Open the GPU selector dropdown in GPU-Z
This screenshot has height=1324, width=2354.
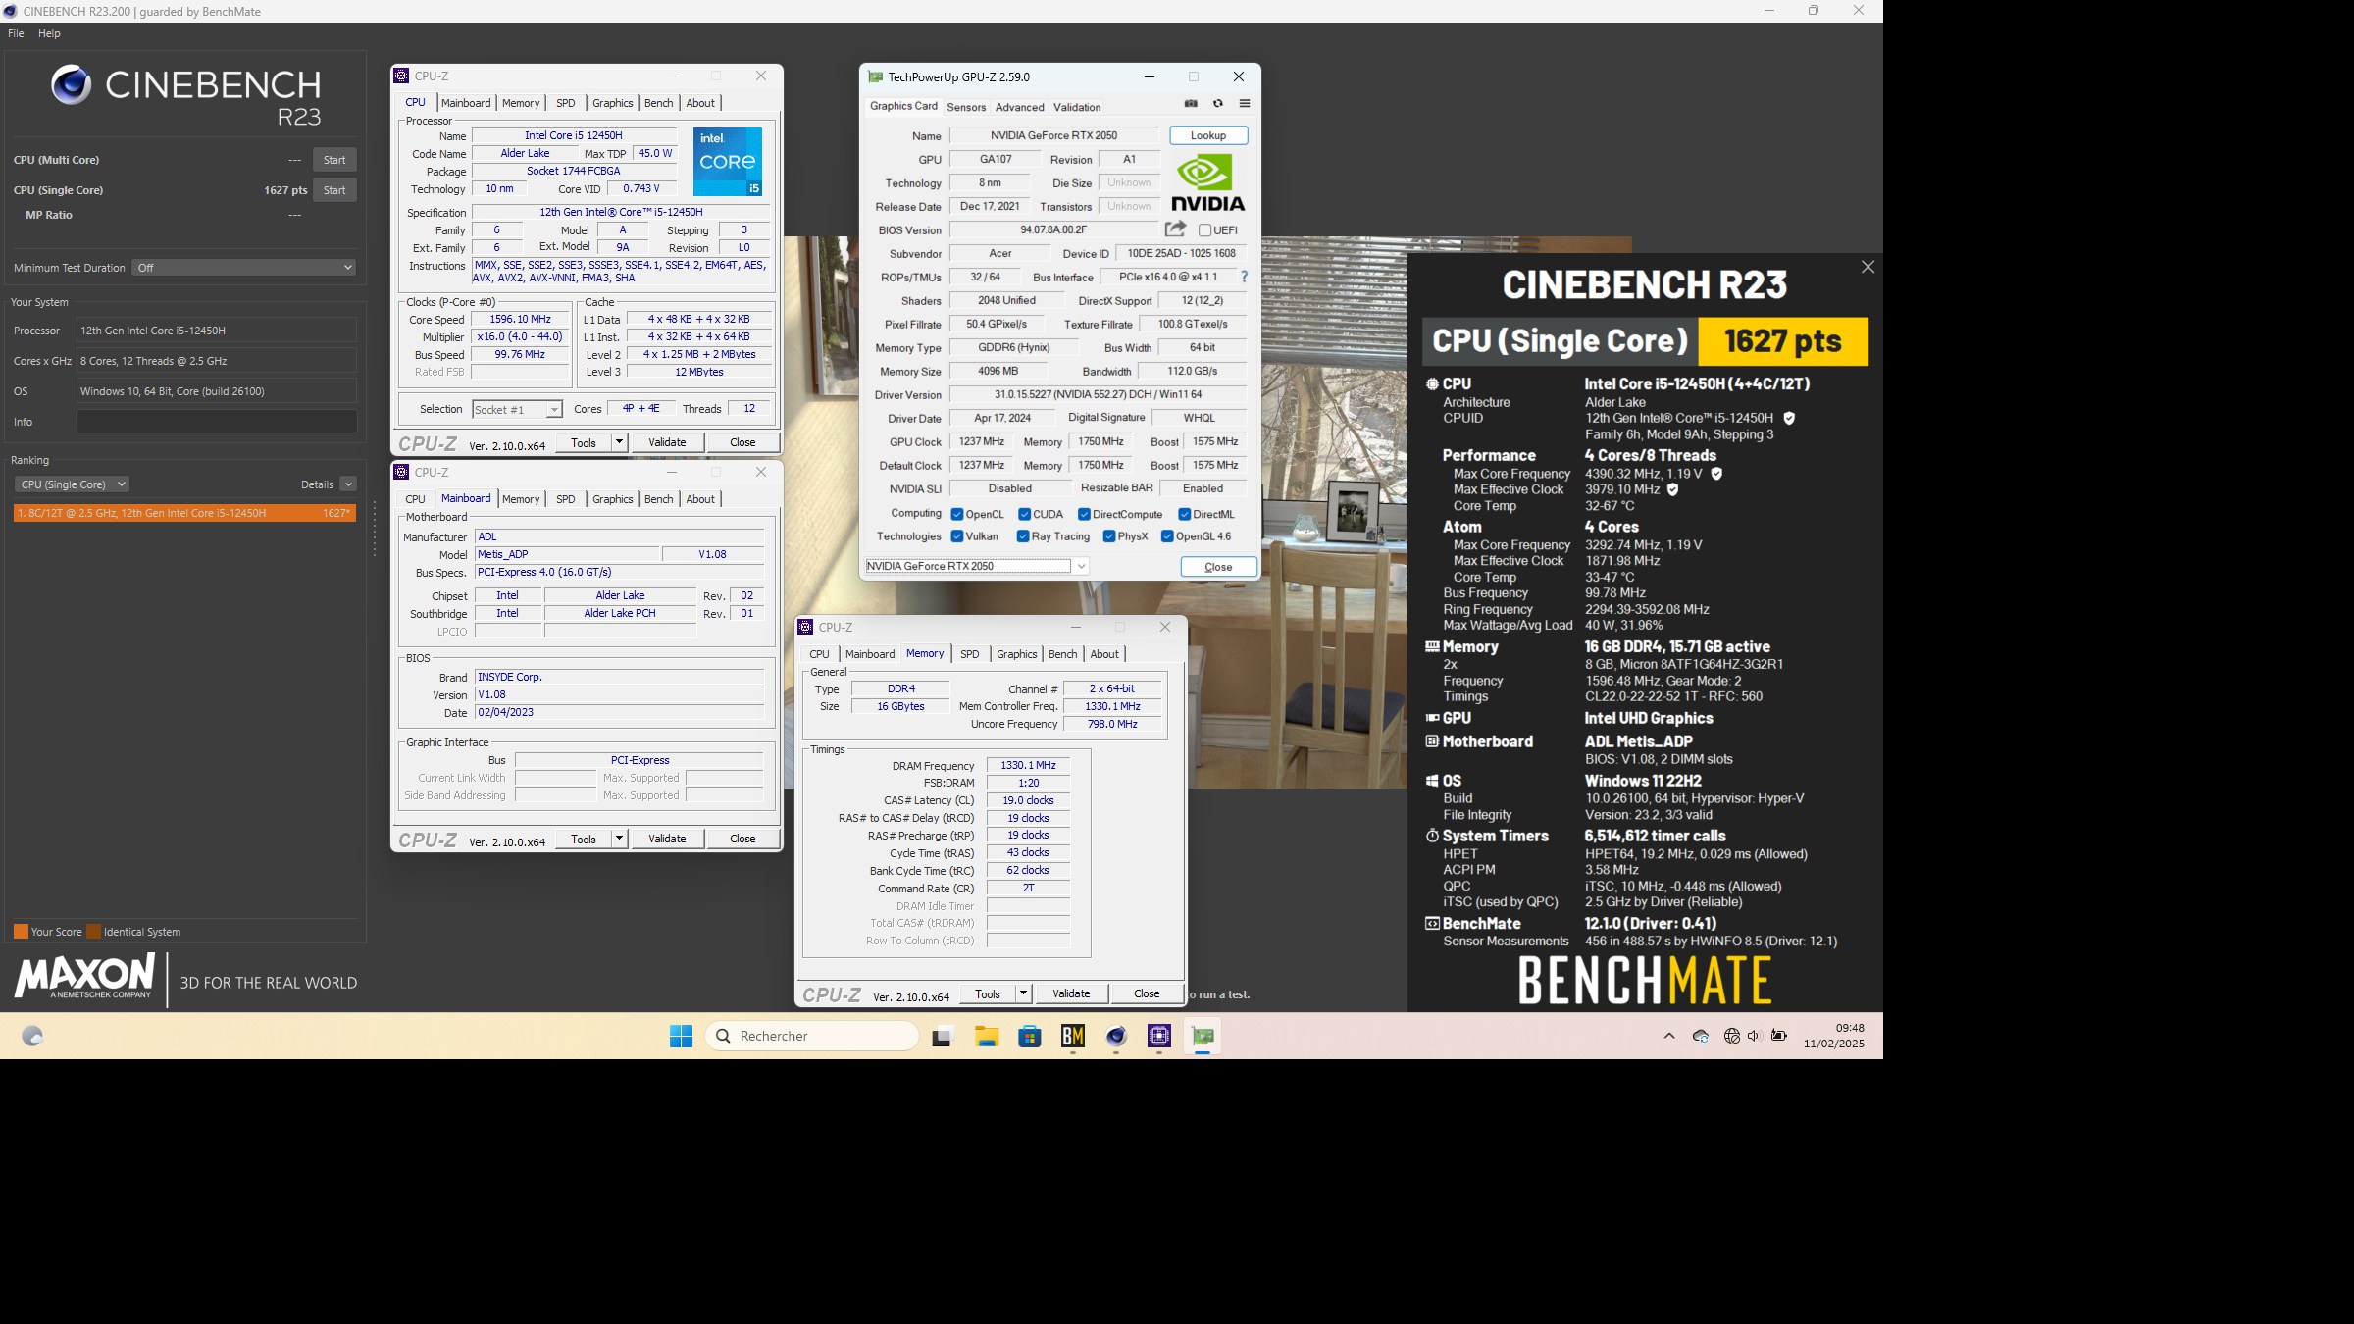coord(977,566)
